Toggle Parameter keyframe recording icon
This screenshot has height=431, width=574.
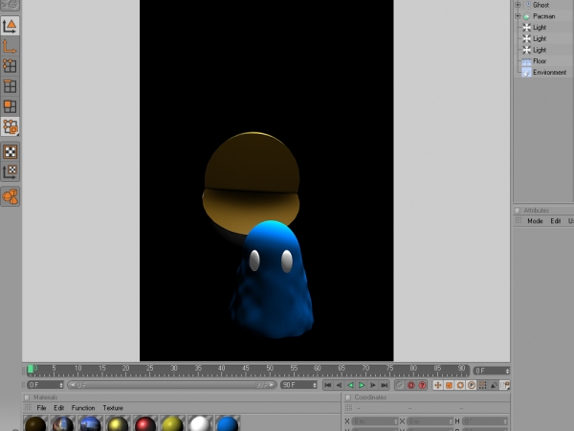coord(472,385)
